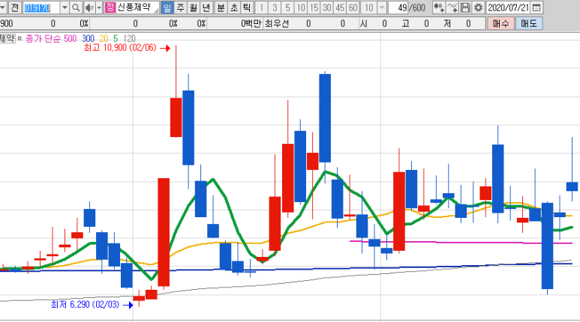Switch to the 주 weekly chart period

coord(180,7)
